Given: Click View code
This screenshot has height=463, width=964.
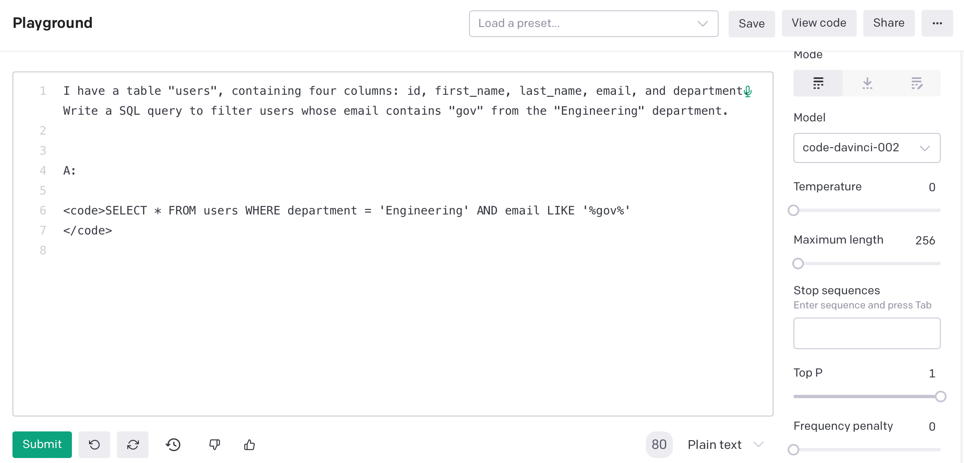Looking at the screenshot, I should [x=818, y=23].
